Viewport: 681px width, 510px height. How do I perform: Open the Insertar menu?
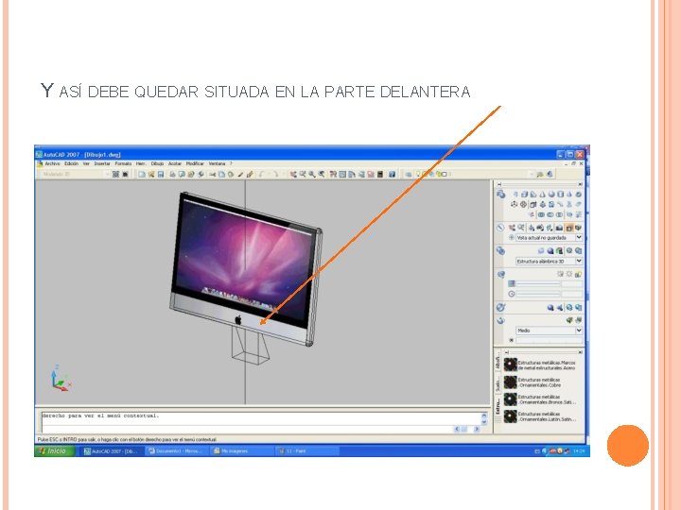[102, 163]
